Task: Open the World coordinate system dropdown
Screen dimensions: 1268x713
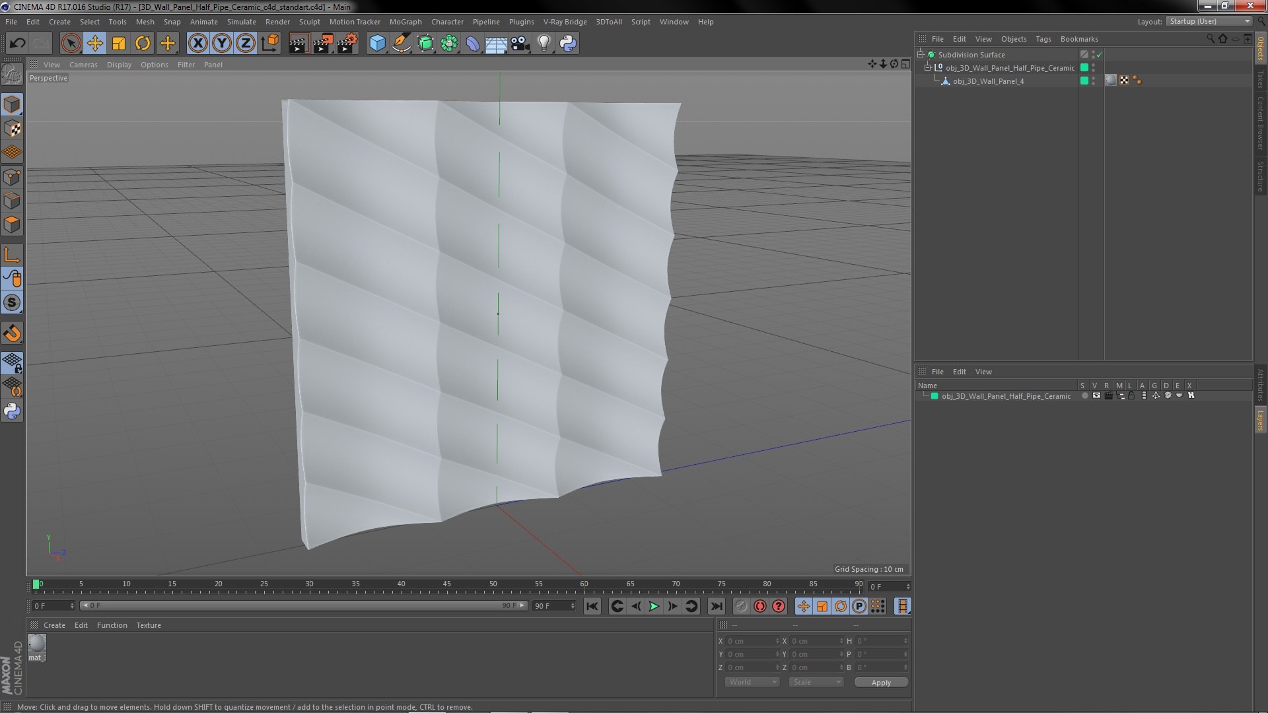Action: [752, 682]
